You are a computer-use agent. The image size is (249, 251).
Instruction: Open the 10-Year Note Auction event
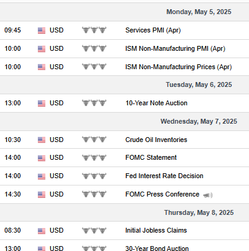[x=156, y=103]
